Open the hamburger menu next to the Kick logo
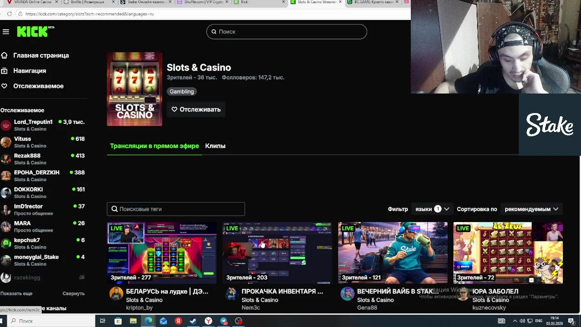The height and width of the screenshot is (327, 581). pyautogui.click(x=5, y=31)
